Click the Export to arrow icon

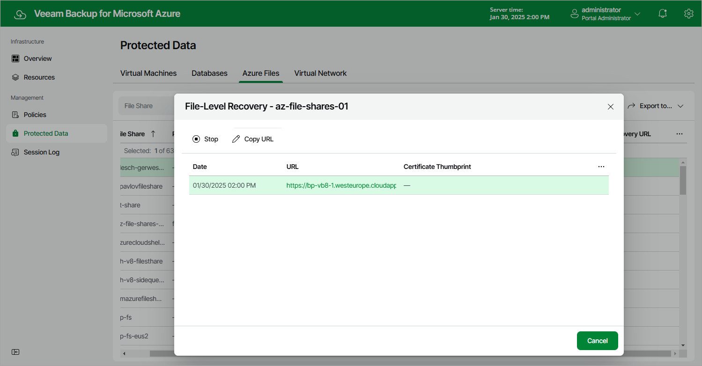point(631,106)
